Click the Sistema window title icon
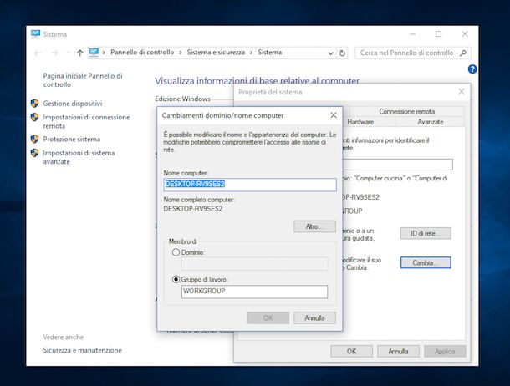The height and width of the screenshot is (386, 510). coord(35,34)
